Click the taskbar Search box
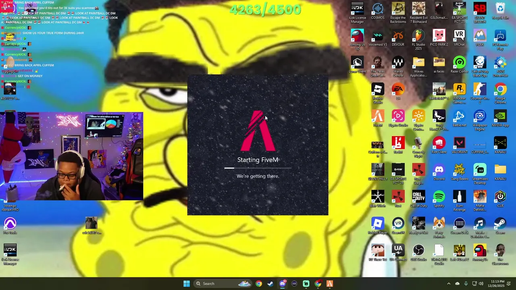Viewport: 516px width, 290px height. 223,284
